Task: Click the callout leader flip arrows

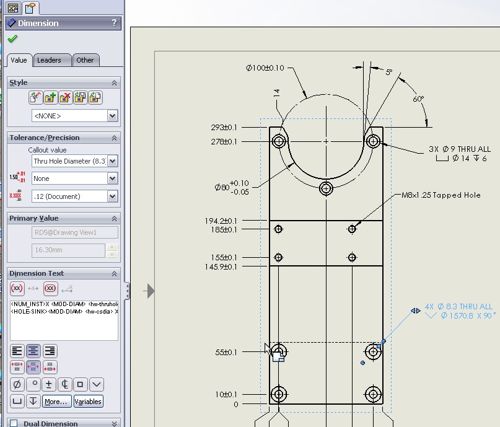Action: tap(416, 311)
